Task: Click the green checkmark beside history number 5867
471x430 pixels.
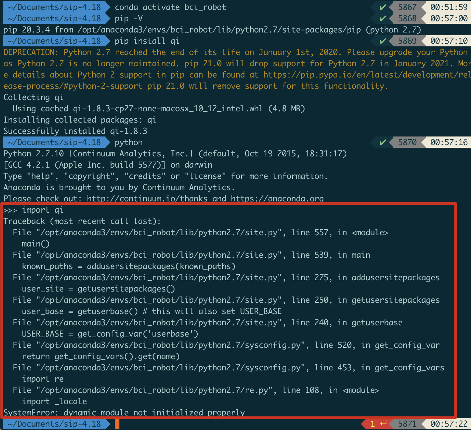Action: tap(382, 7)
